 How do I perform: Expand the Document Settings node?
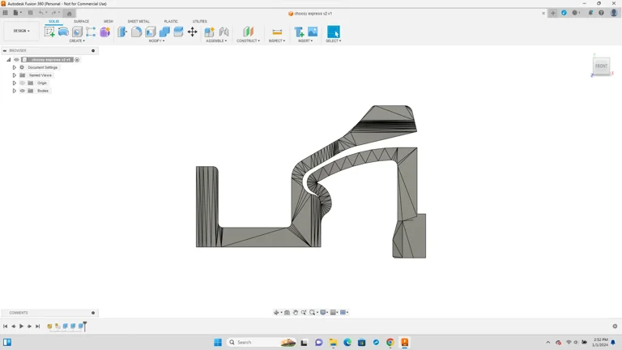(15, 67)
